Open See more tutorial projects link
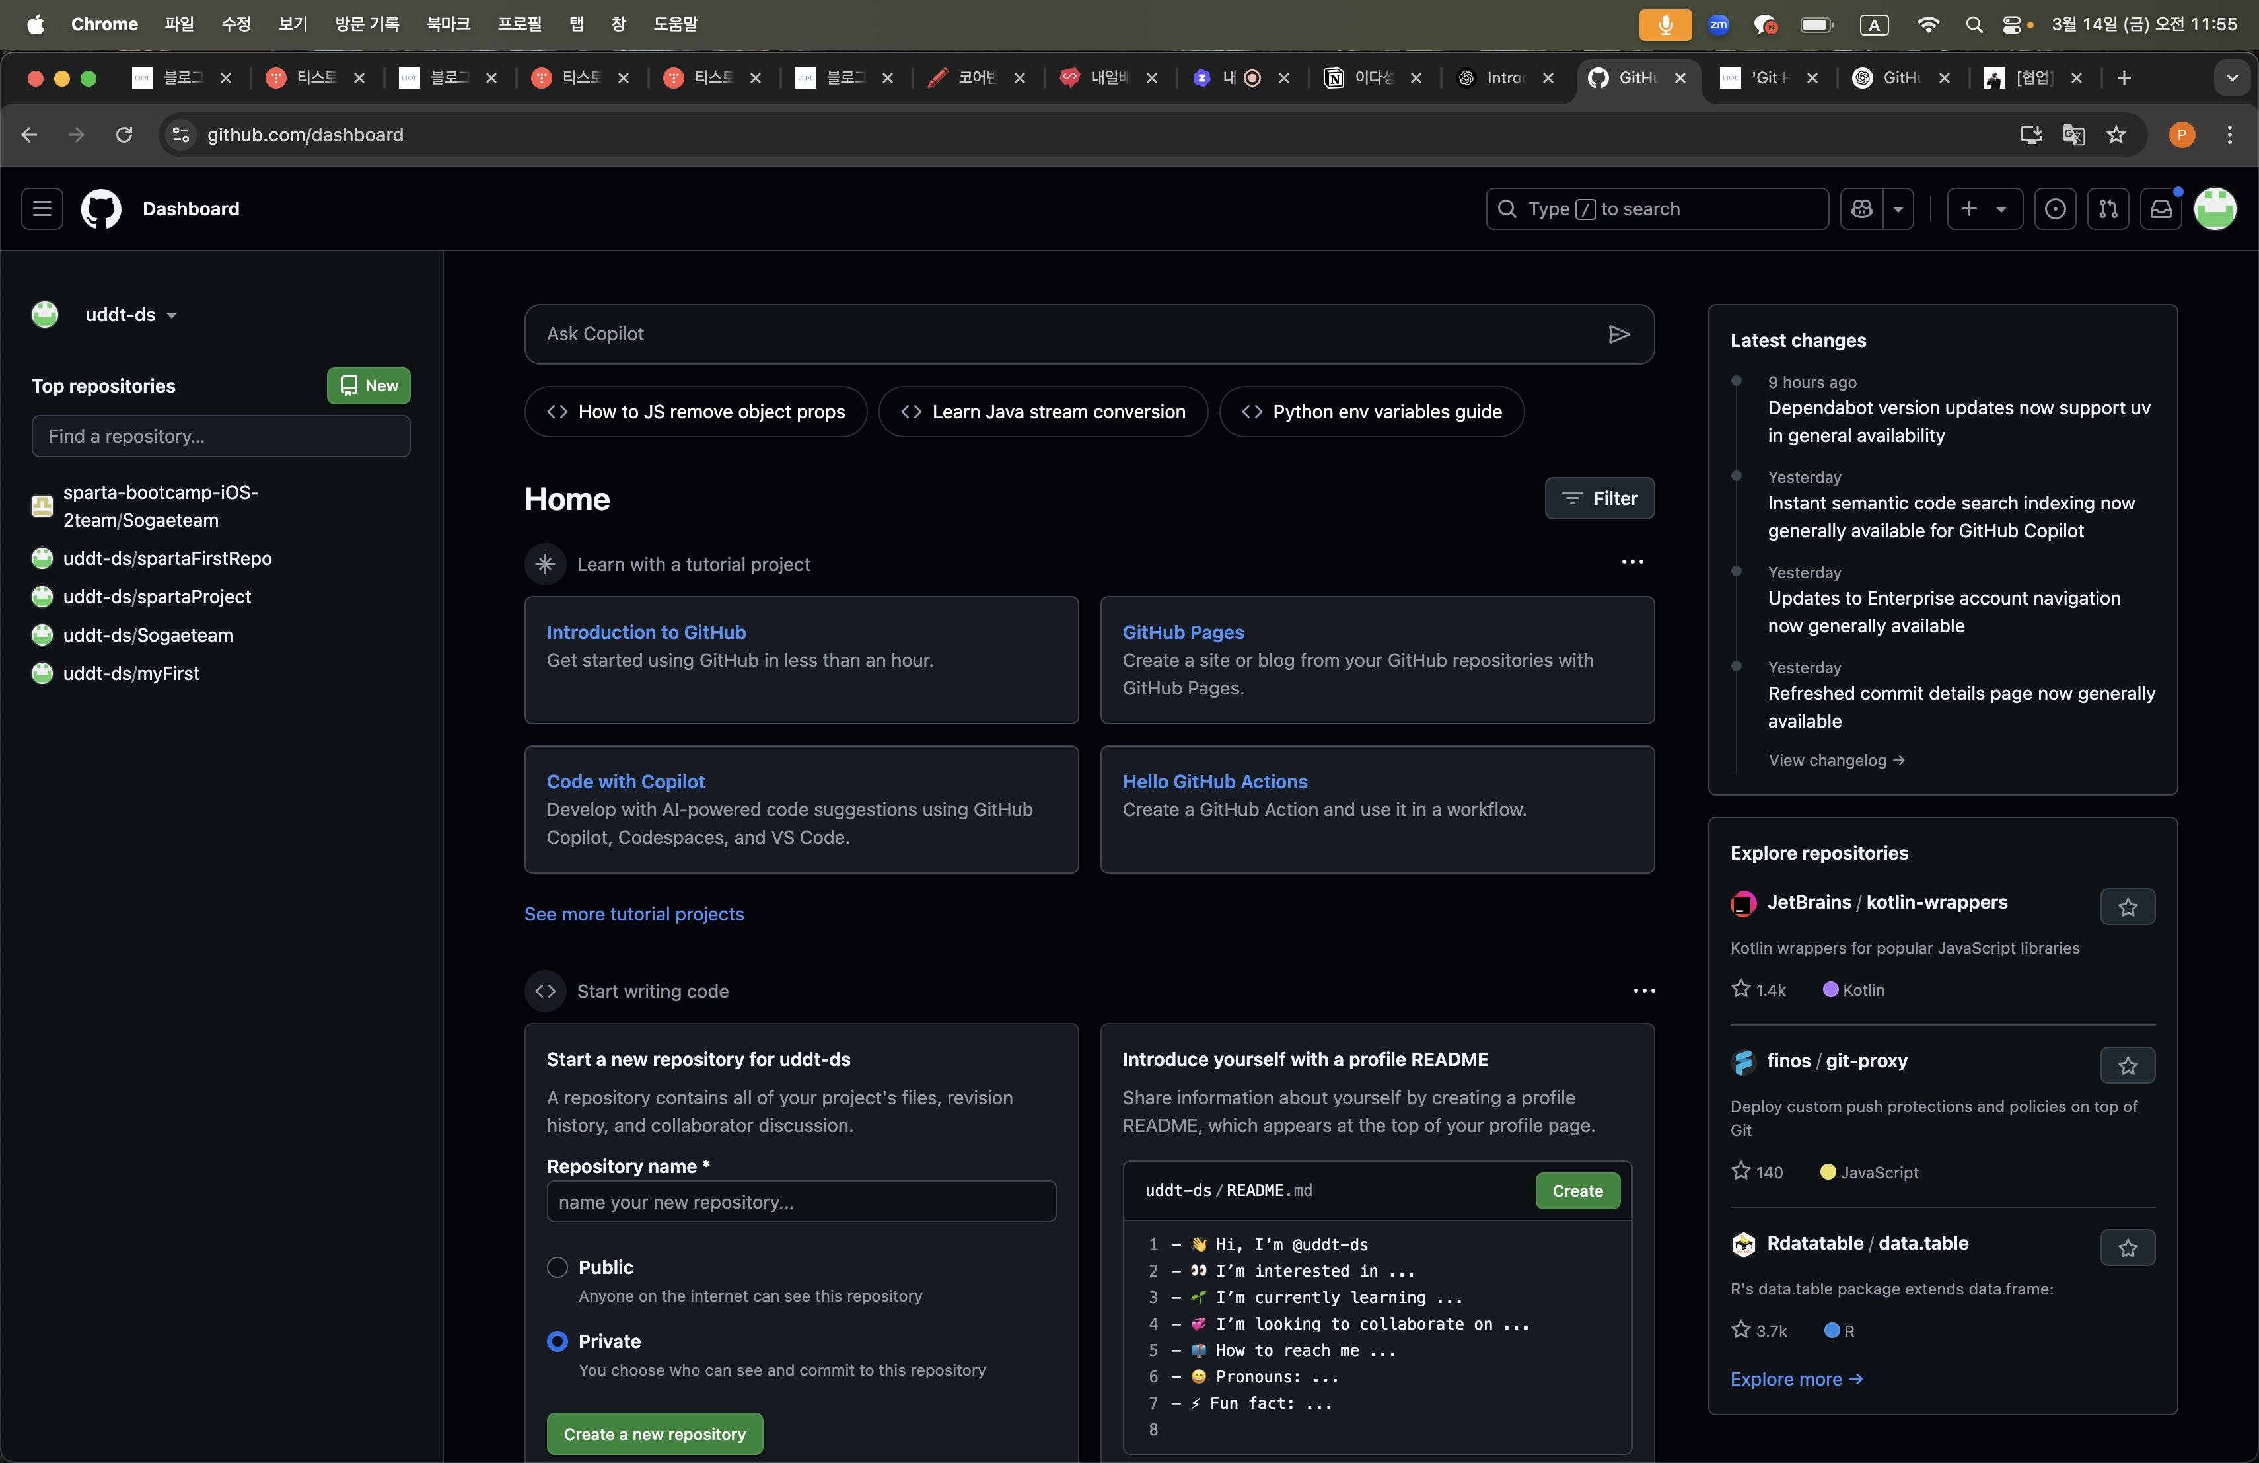 (x=634, y=913)
